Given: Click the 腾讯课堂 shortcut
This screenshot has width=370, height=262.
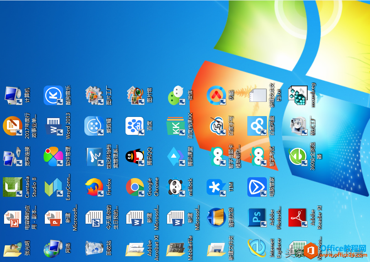Looking at the screenshot, I should pos(176,156).
